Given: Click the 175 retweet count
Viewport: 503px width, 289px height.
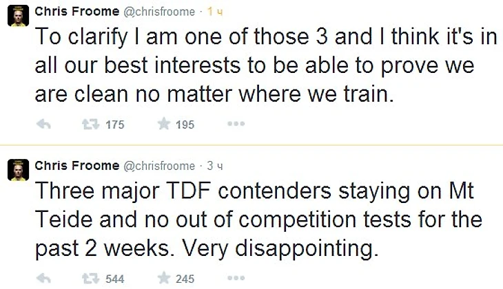Looking at the screenshot, I should click(x=114, y=125).
